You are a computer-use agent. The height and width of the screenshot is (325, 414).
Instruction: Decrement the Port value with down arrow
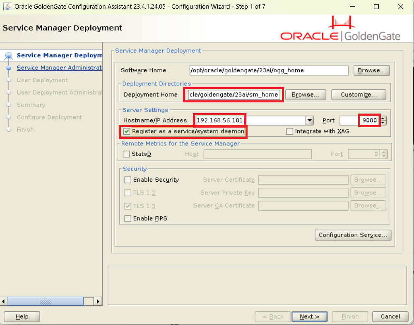383,123
